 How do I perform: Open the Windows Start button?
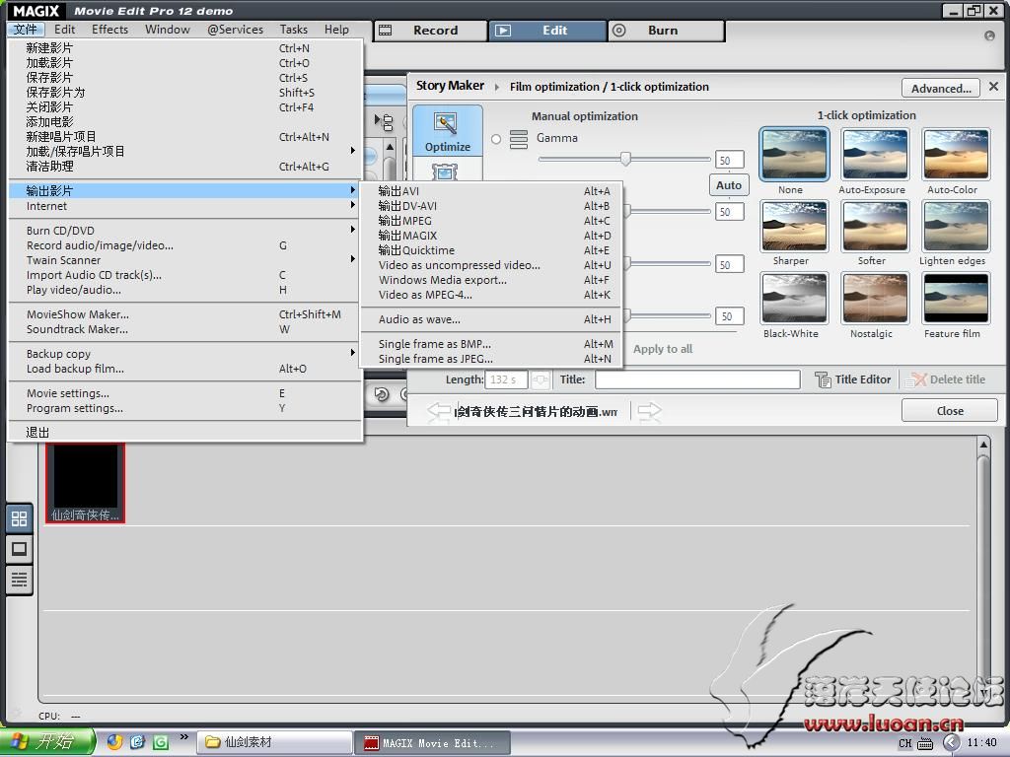pos(47,742)
